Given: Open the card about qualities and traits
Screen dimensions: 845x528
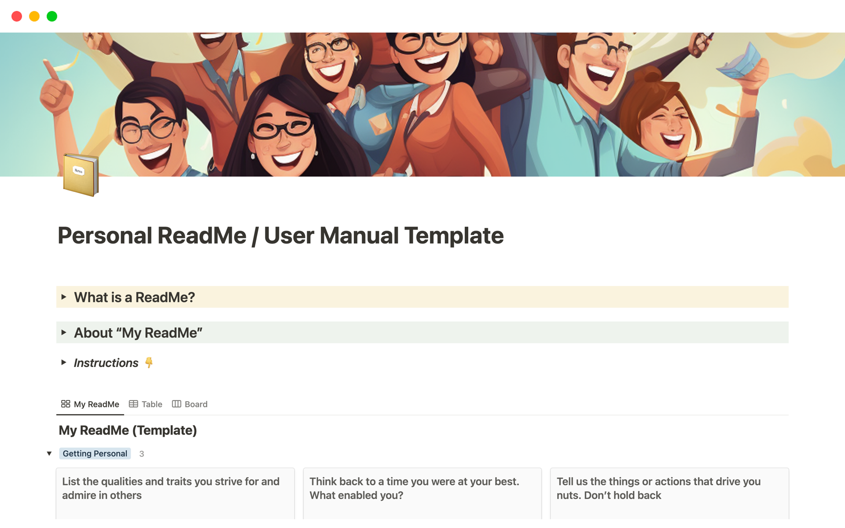Looking at the screenshot, I should [x=175, y=493].
